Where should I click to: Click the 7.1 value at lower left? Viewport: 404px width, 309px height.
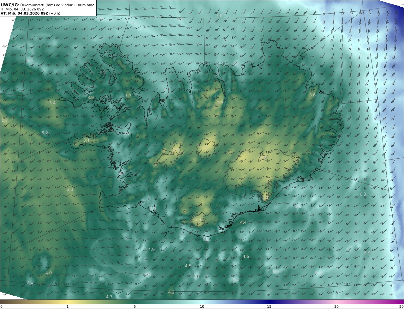coord(30,282)
